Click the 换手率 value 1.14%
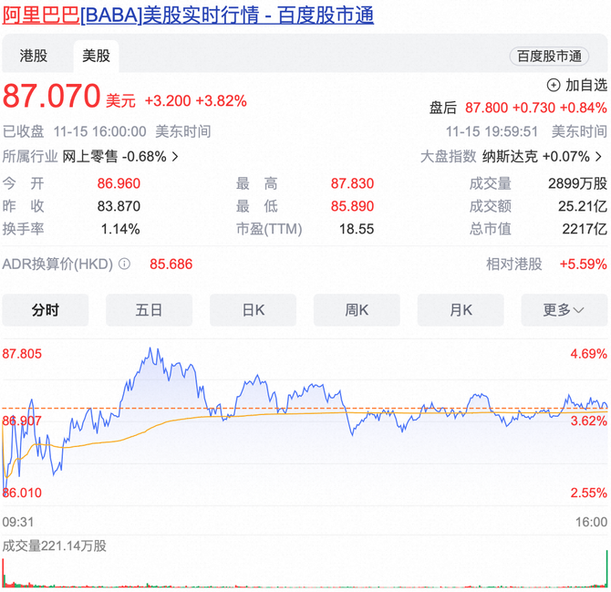Screen dimensions: 611x592 pyautogui.click(x=120, y=229)
